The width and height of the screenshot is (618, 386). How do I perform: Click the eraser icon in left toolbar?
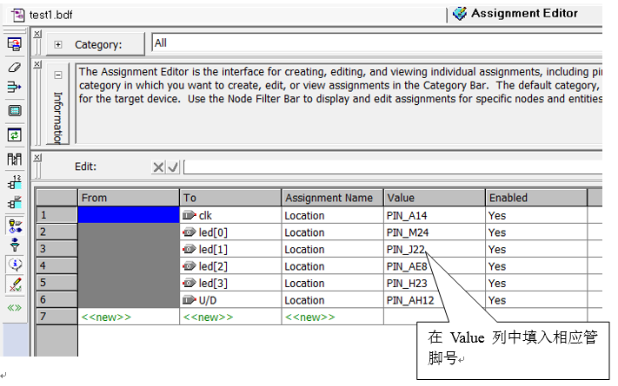pyautogui.click(x=14, y=66)
